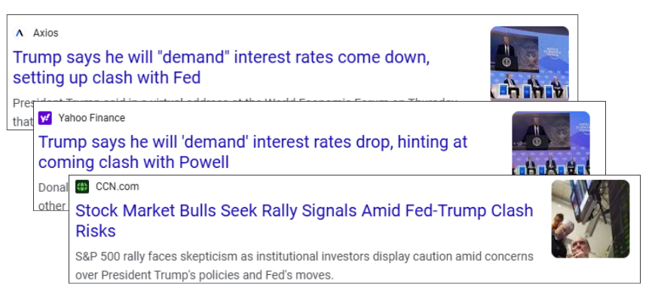Click the word 'Risks' in CCN headline
The width and height of the screenshot is (652, 299).
tap(96, 231)
